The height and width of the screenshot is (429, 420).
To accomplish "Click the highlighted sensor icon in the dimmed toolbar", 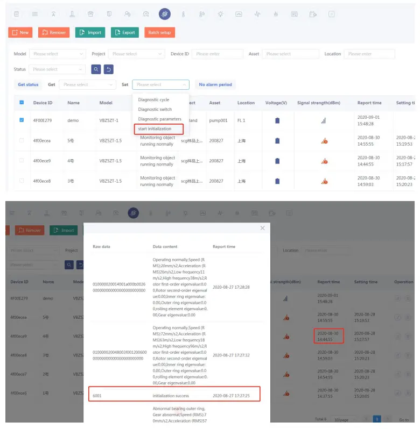I will (x=134, y=213).
